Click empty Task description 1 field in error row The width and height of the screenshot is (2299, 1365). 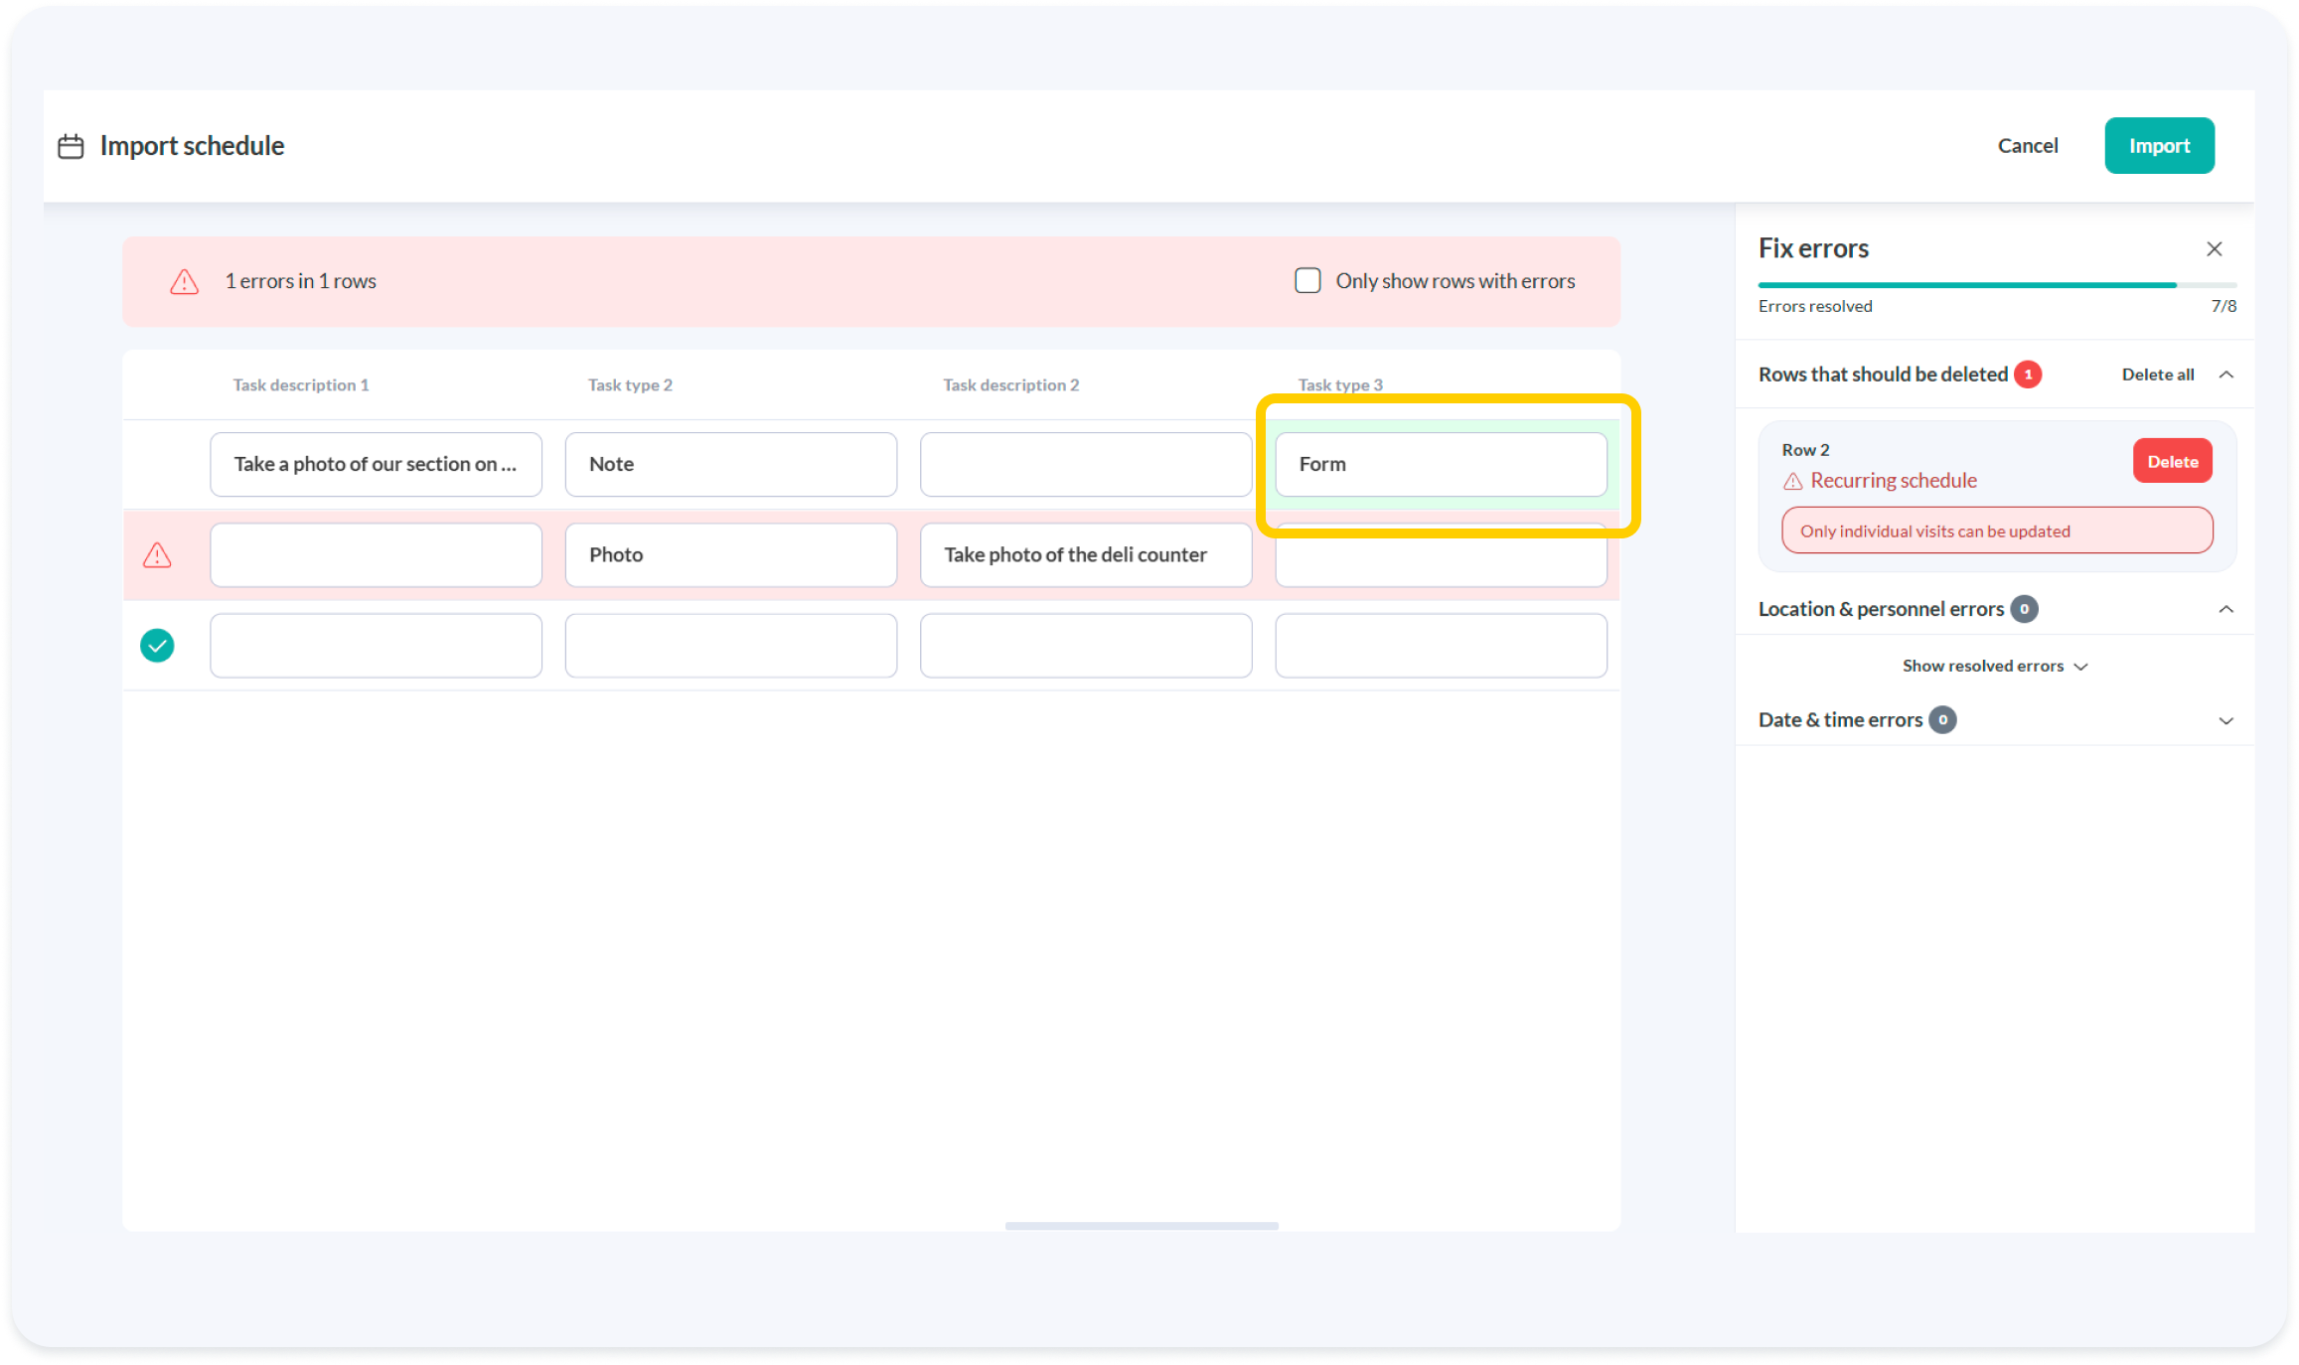point(376,555)
